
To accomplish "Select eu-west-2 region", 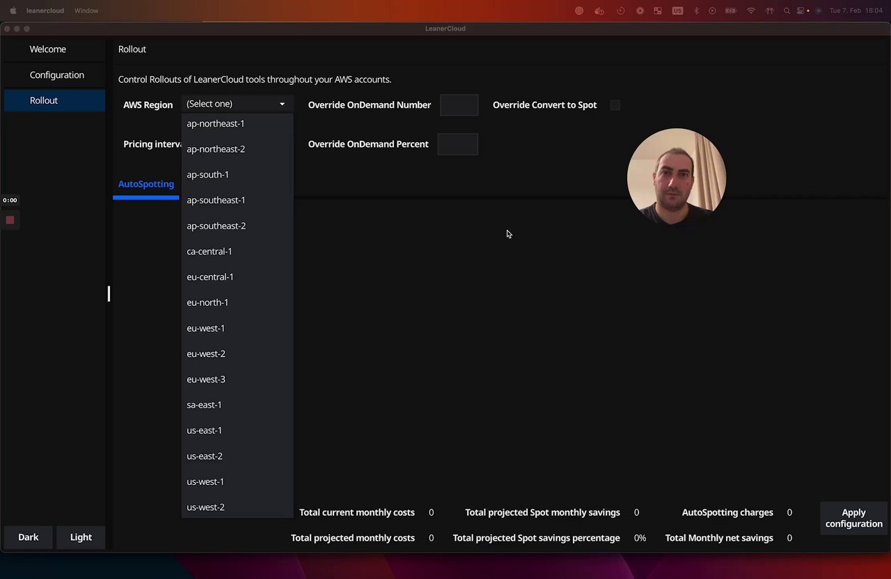I will point(237,354).
